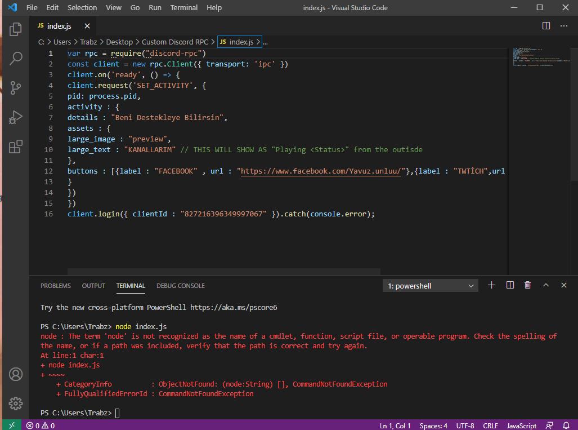Select the TERMINAL panel tab
This screenshot has width=578, height=430.
(131, 286)
